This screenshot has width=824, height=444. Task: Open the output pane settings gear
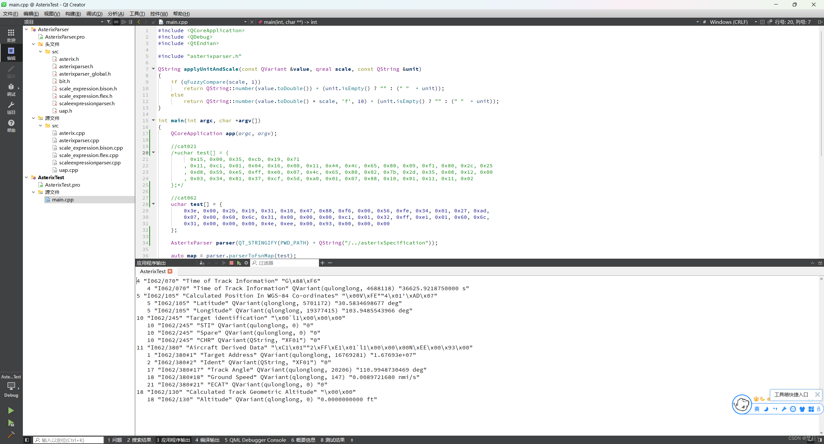point(246,263)
